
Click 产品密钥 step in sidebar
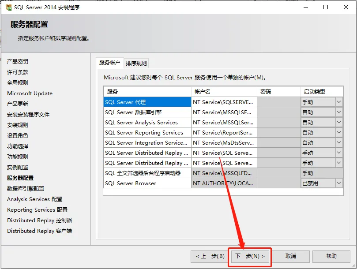pos(18,61)
